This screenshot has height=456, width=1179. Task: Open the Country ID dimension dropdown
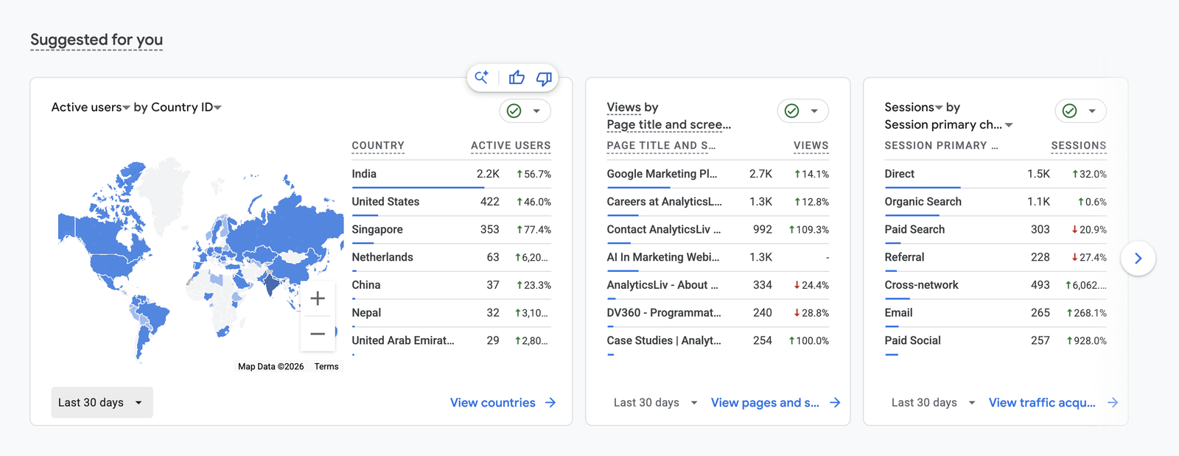click(x=186, y=108)
